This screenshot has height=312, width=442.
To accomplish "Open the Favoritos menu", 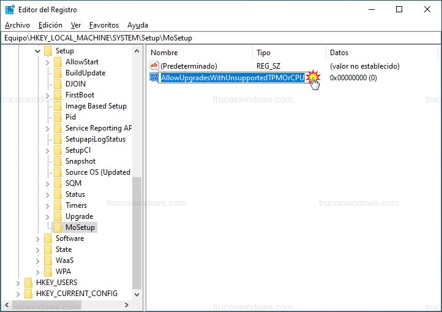I will pyautogui.click(x=104, y=25).
